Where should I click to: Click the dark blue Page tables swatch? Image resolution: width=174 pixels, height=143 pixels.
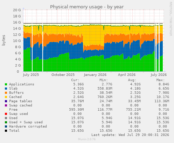(6, 101)
